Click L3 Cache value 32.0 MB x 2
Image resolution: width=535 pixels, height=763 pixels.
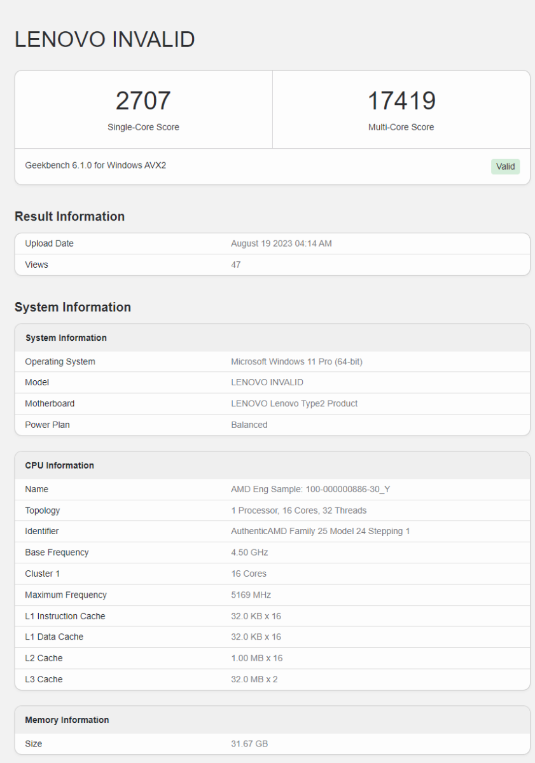[x=254, y=679]
